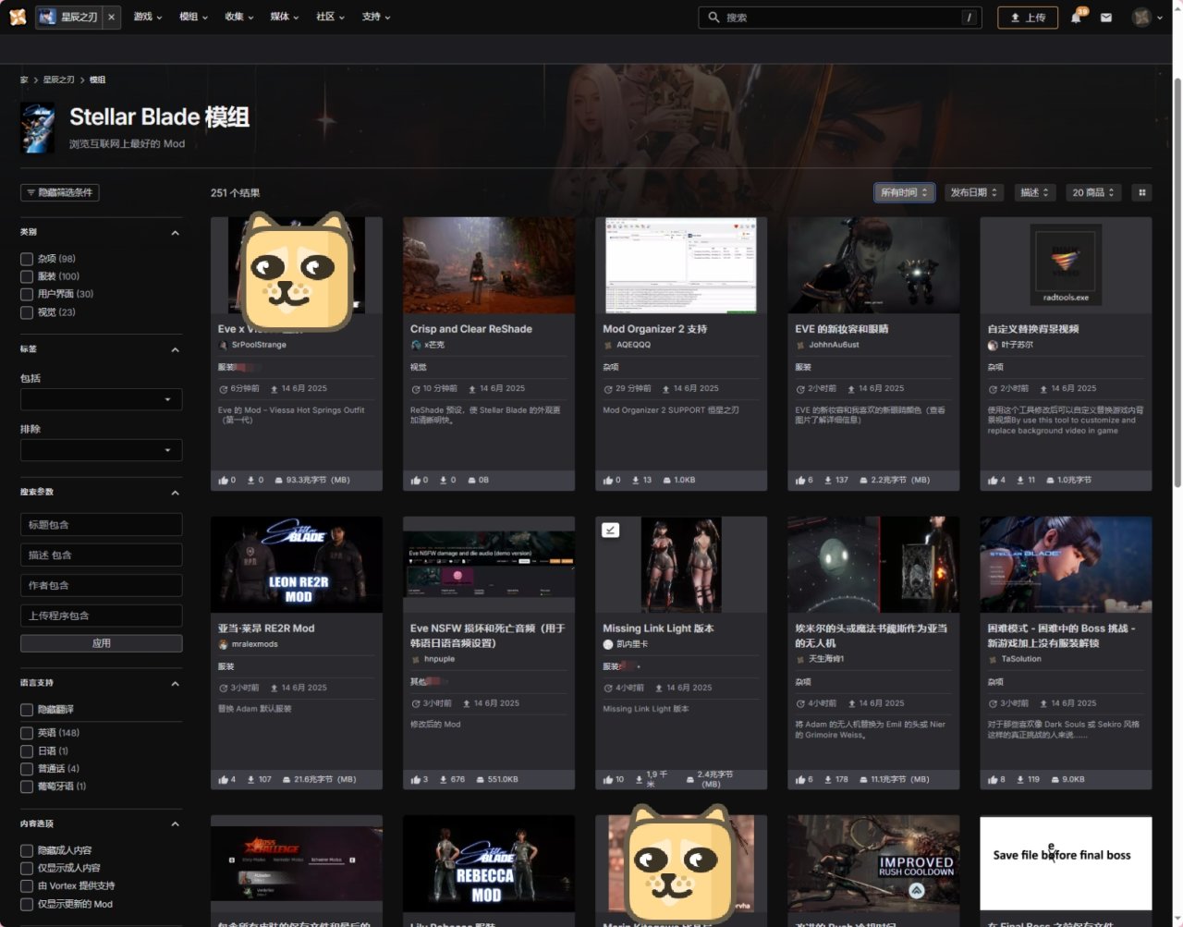1183x927 pixels.
Task: Open the 排除 tags dropdown
Action: (102, 450)
